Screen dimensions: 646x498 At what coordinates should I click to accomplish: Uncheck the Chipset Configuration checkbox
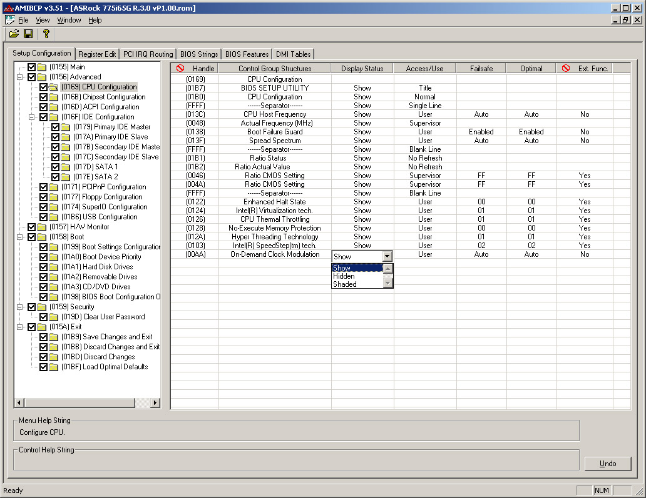(43, 97)
